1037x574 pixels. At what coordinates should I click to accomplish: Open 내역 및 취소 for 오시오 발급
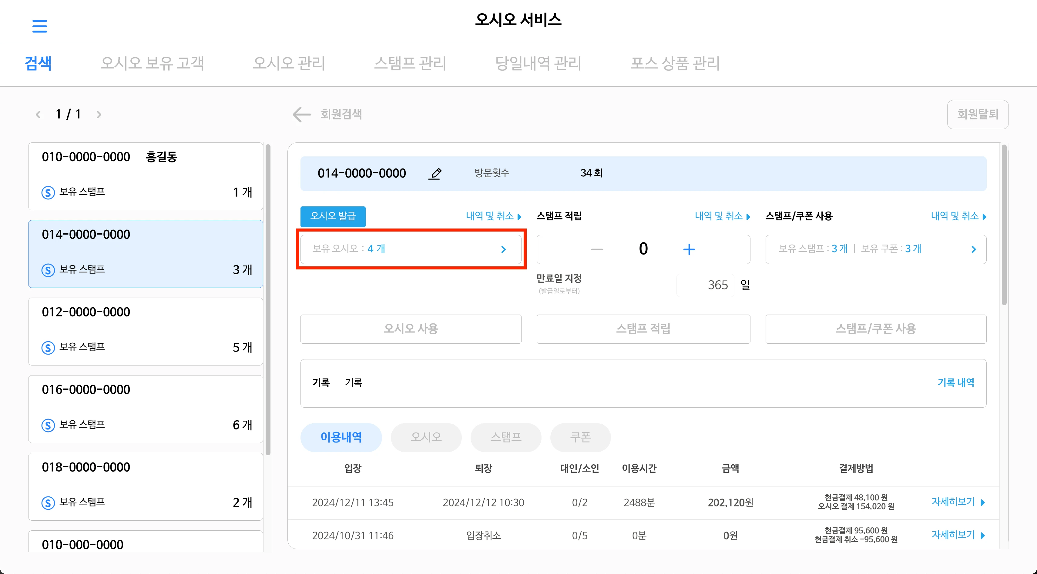click(x=494, y=216)
